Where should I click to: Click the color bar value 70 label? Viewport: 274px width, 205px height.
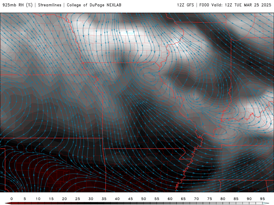coord(196,199)
